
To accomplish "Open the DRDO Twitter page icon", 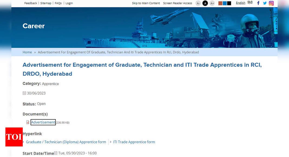I will [265, 3].
